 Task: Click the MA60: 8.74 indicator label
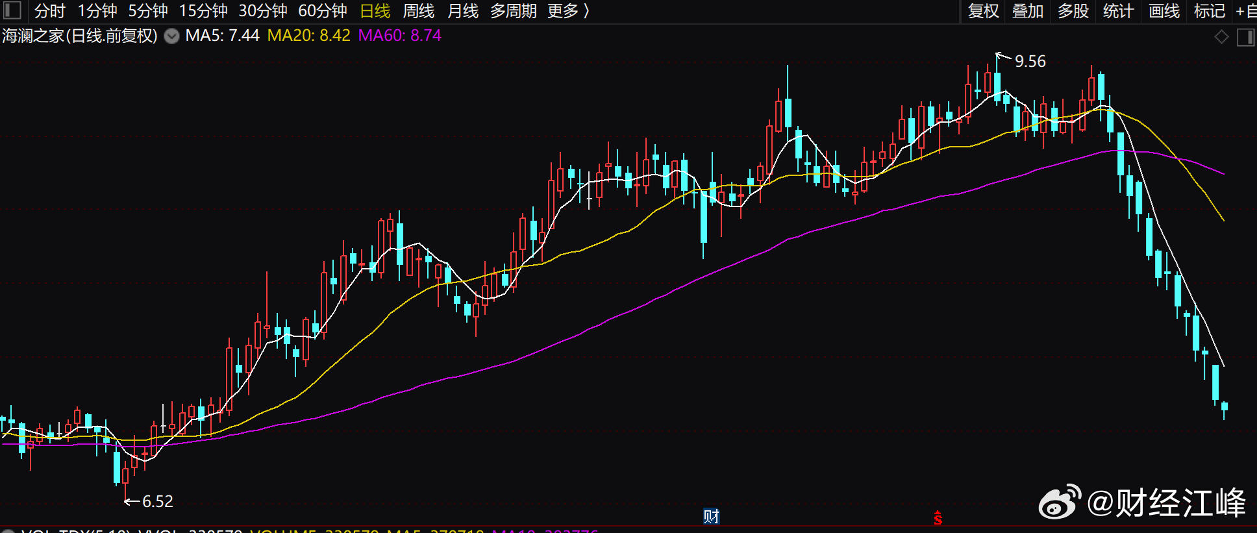click(x=400, y=36)
